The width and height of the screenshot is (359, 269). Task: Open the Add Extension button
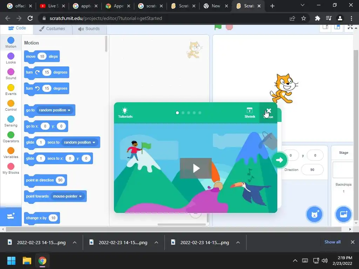click(x=11, y=216)
